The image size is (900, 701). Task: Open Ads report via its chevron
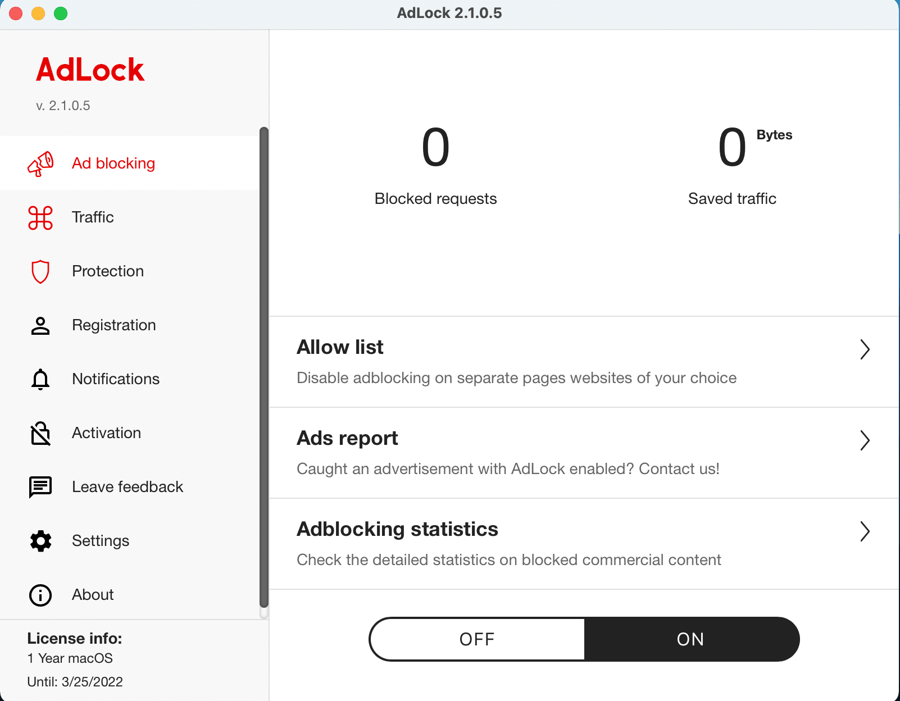[x=865, y=440]
